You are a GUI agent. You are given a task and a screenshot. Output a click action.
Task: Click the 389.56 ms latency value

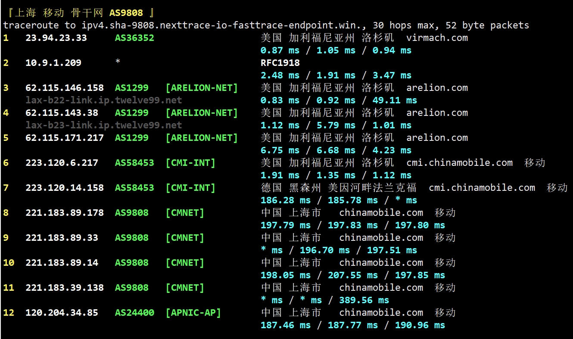364,300
